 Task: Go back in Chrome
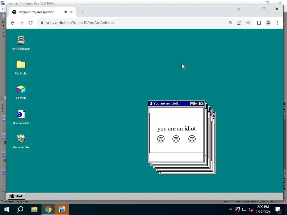pos(12,23)
